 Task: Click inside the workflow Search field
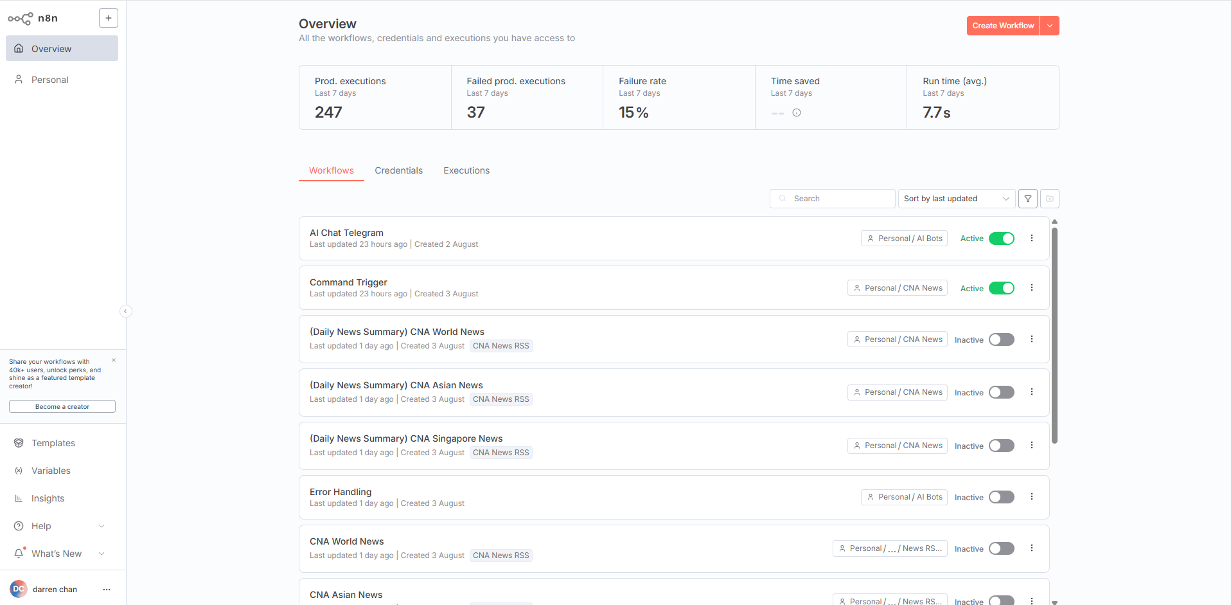point(832,198)
